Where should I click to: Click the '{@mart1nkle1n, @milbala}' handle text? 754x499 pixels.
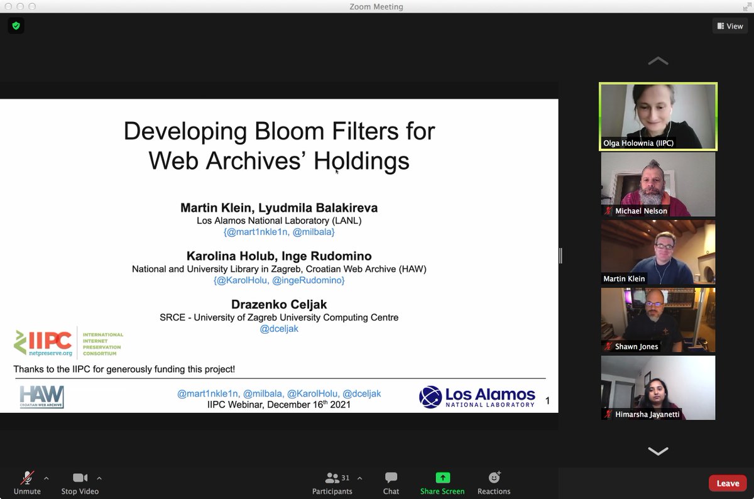tap(279, 232)
